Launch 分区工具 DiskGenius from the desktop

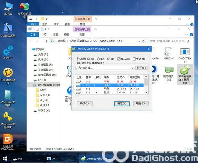point(8,142)
